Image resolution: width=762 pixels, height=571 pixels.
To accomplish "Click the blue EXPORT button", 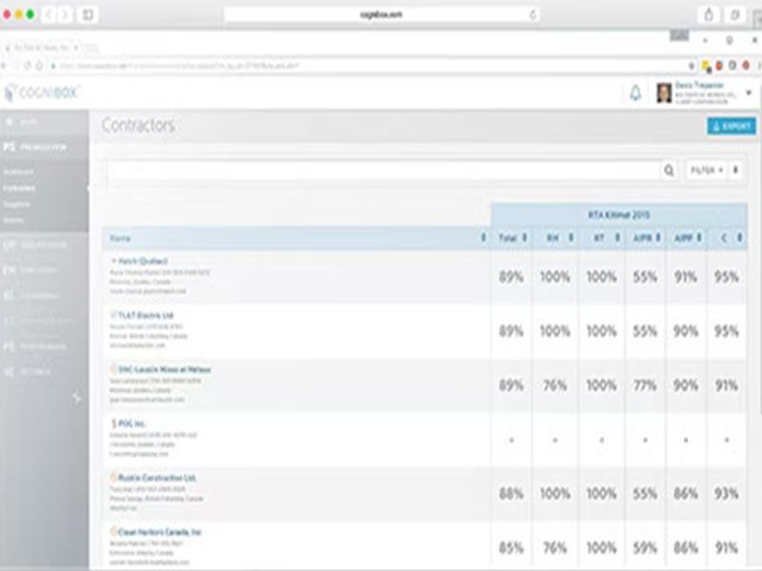I will (x=732, y=127).
